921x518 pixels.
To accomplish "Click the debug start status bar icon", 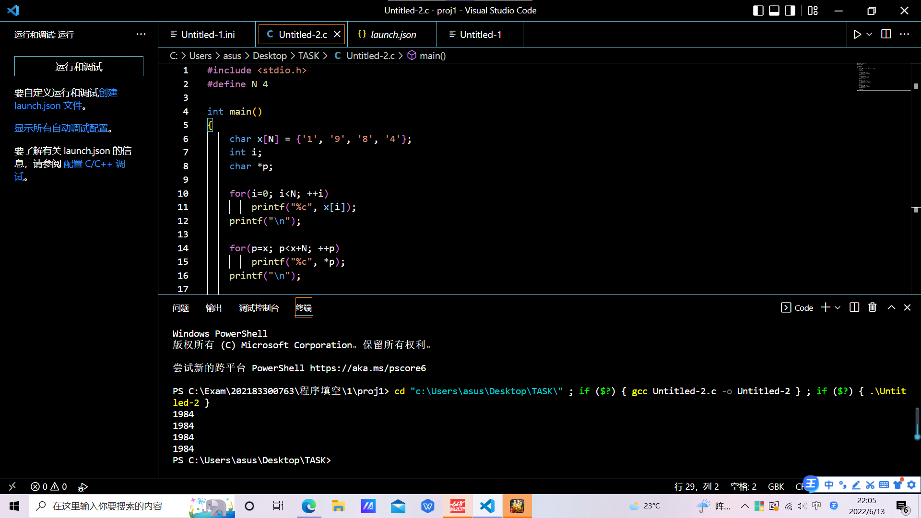I will tap(83, 487).
